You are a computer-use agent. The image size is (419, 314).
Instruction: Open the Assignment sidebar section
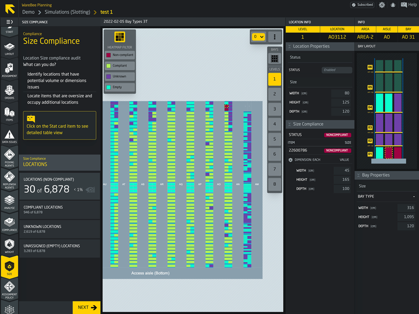[9, 70]
